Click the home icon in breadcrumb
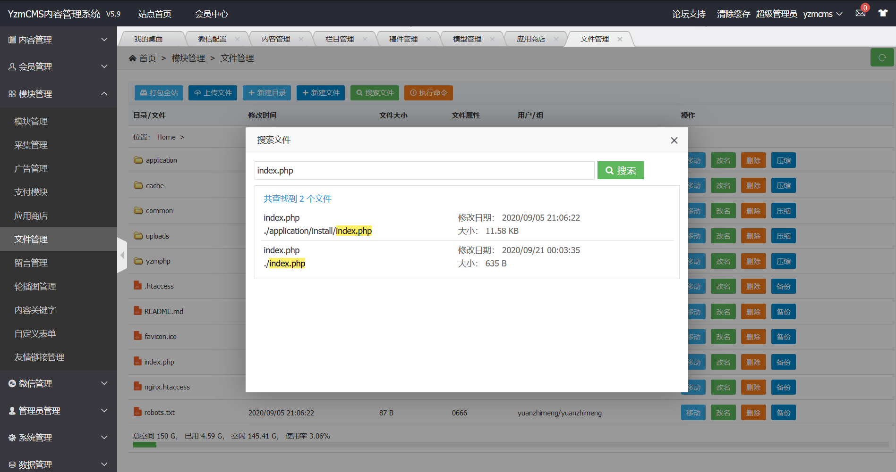The image size is (896, 472). pos(133,58)
